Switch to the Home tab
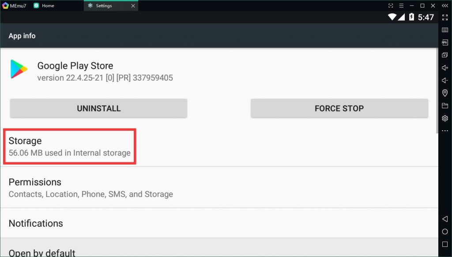Viewport: 452px width, 257px height. (48, 6)
